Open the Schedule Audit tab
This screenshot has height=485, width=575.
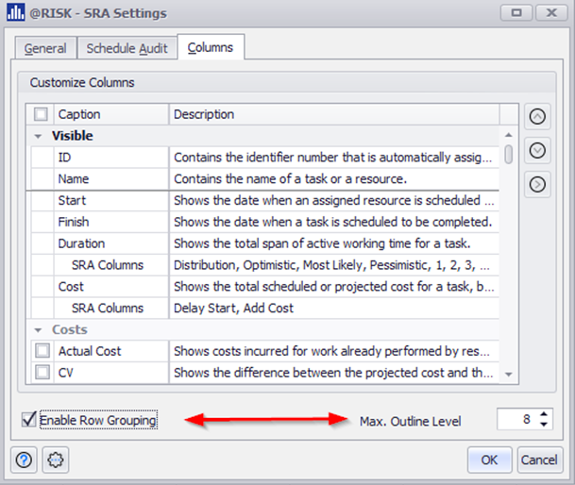point(128,49)
